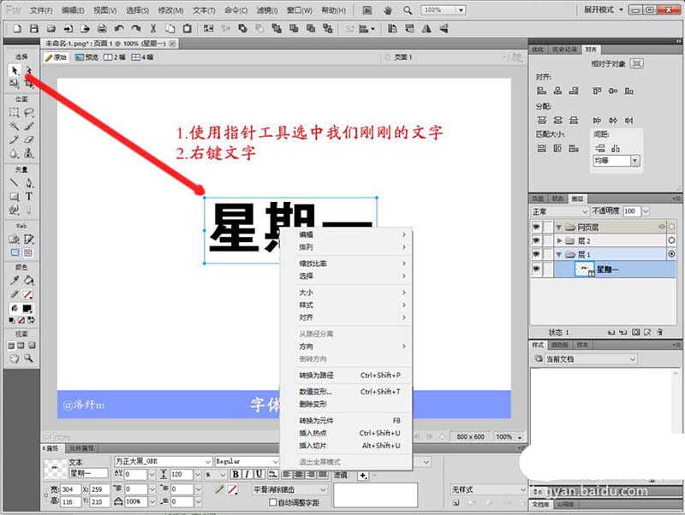Toggle visibility of 层 2
Image resolution: width=685 pixels, height=515 pixels.
(x=537, y=240)
